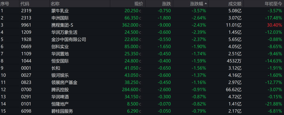Click stock code 0101
The height and width of the screenshot is (115, 284).
26,104
